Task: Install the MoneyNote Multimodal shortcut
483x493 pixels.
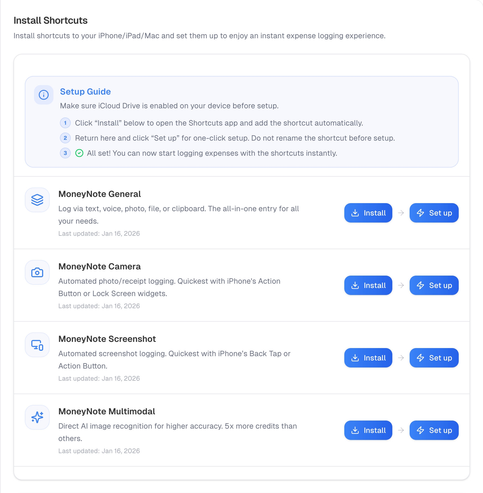Action: tap(368, 430)
